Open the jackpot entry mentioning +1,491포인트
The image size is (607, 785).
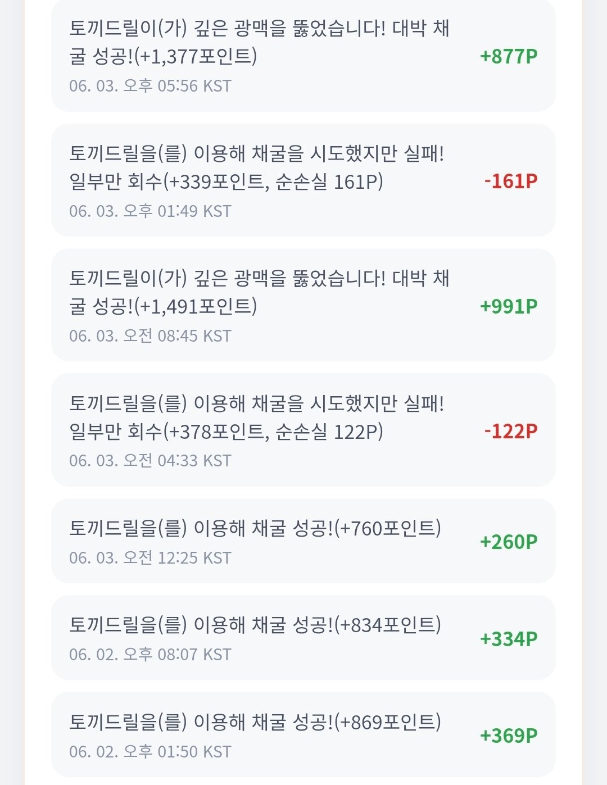303,305
